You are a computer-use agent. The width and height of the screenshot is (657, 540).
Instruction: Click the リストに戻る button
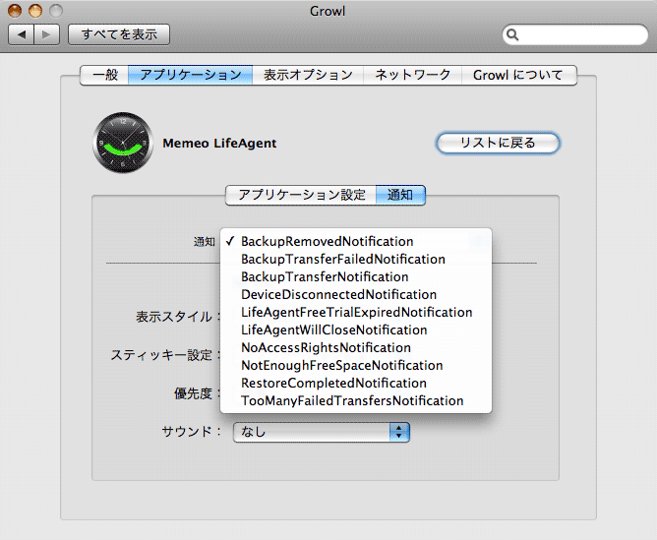point(498,143)
